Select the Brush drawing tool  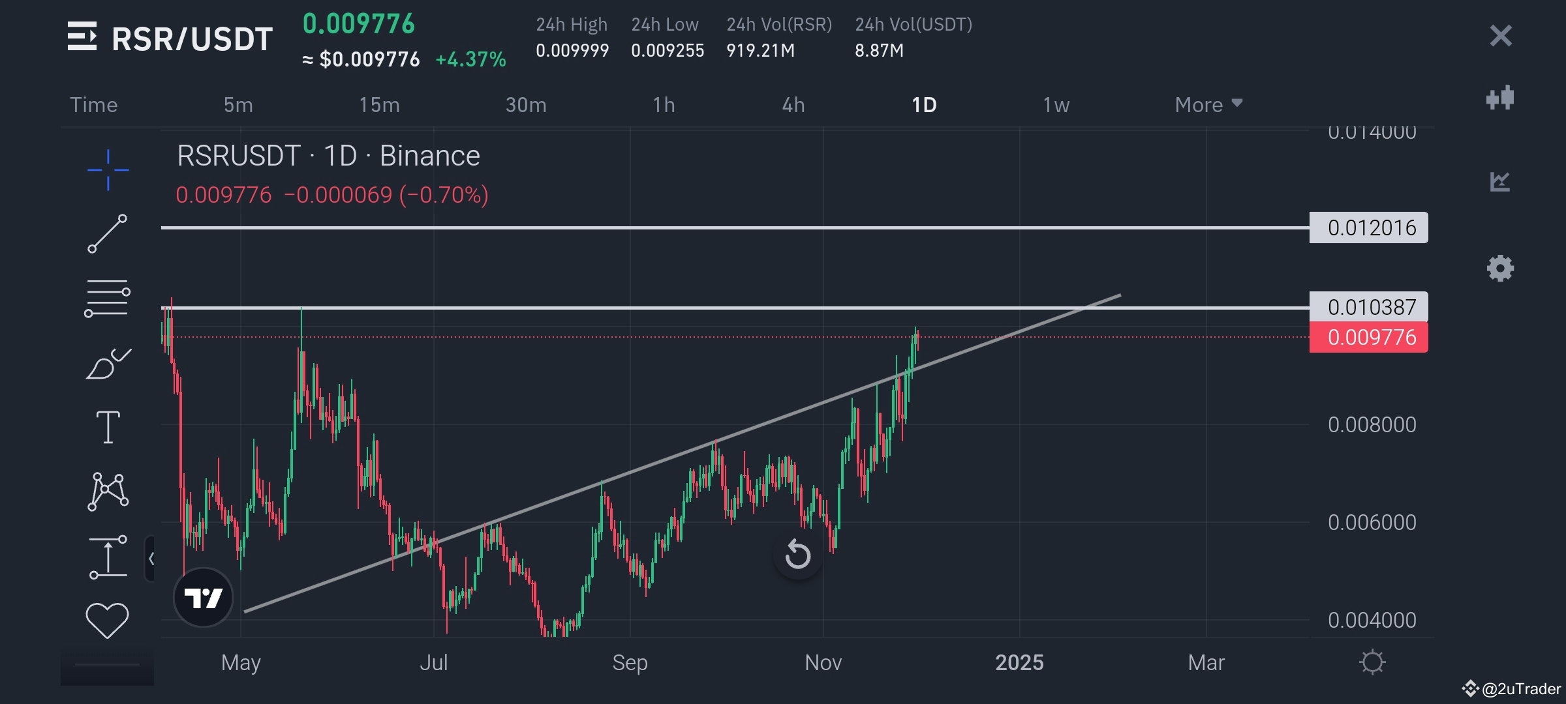pyautogui.click(x=106, y=362)
